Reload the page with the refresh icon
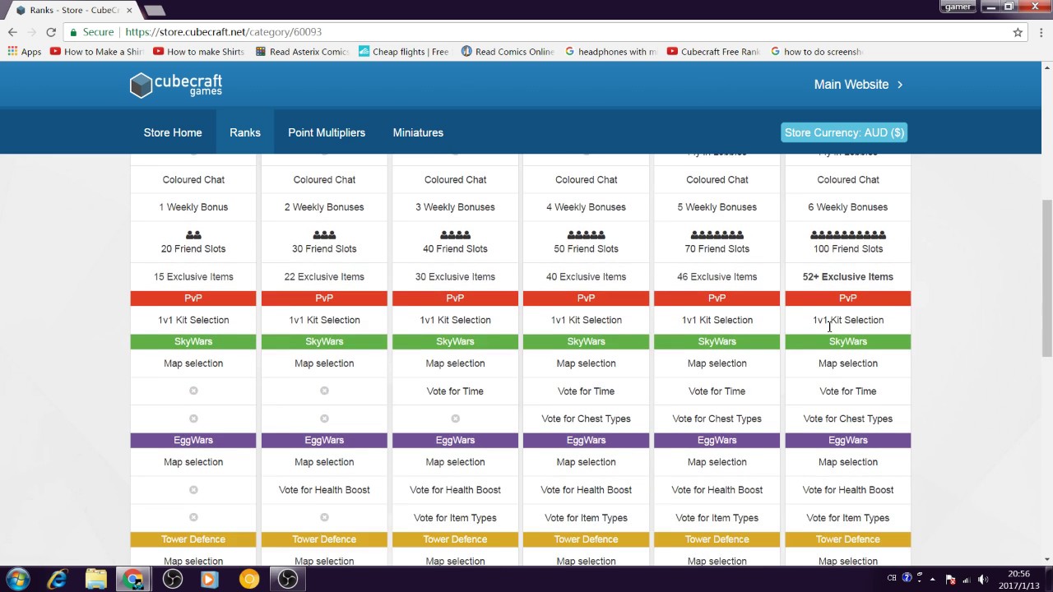 pyautogui.click(x=51, y=32)
